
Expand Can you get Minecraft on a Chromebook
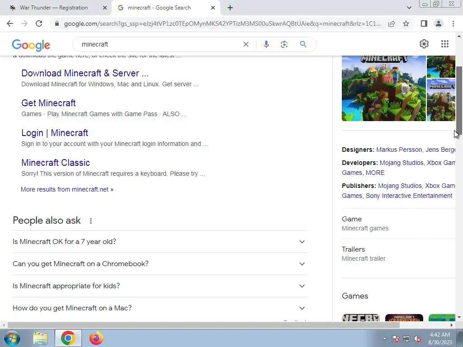(x=160, y=264)
